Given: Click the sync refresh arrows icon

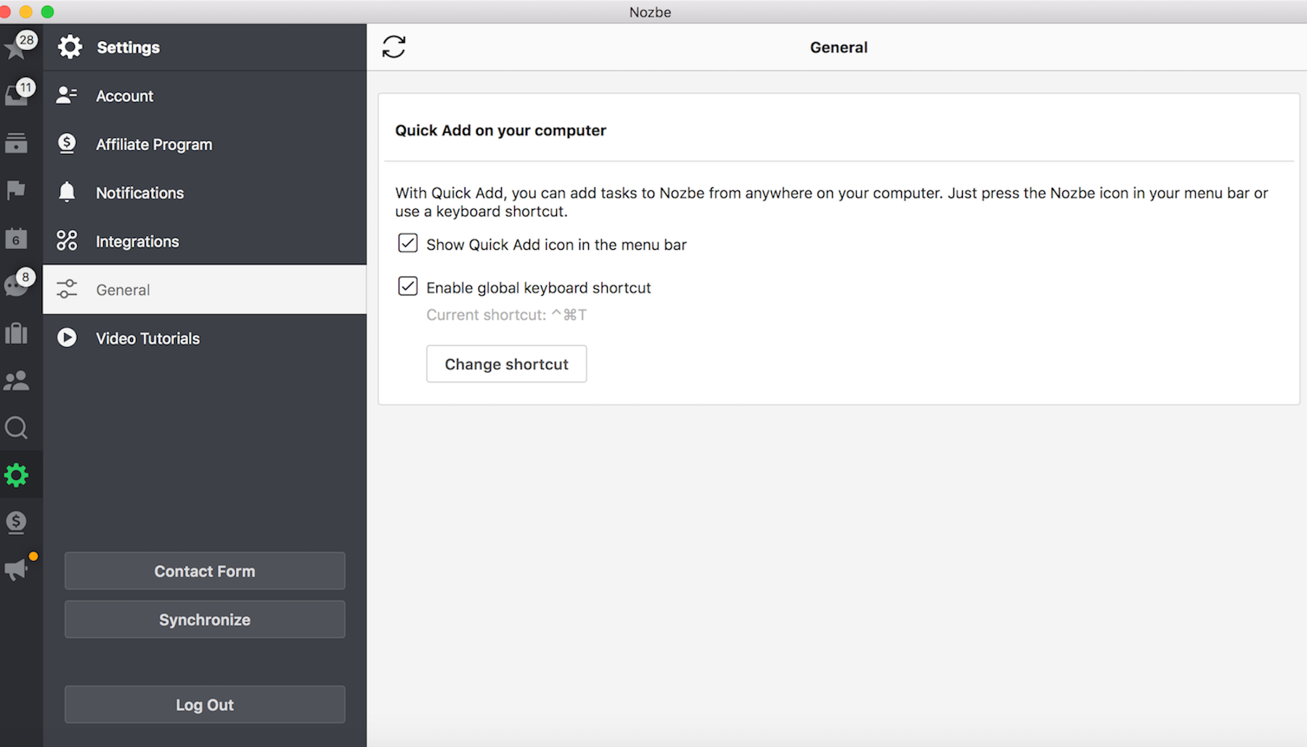Looking at the screenshot, I should coord(394,47).
